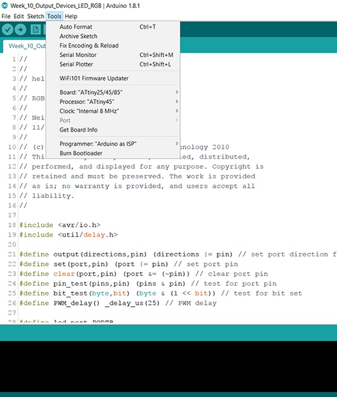Click the #define set(port,pin) line
Screen dimensions: 337x397
click(x=129, y=264)
